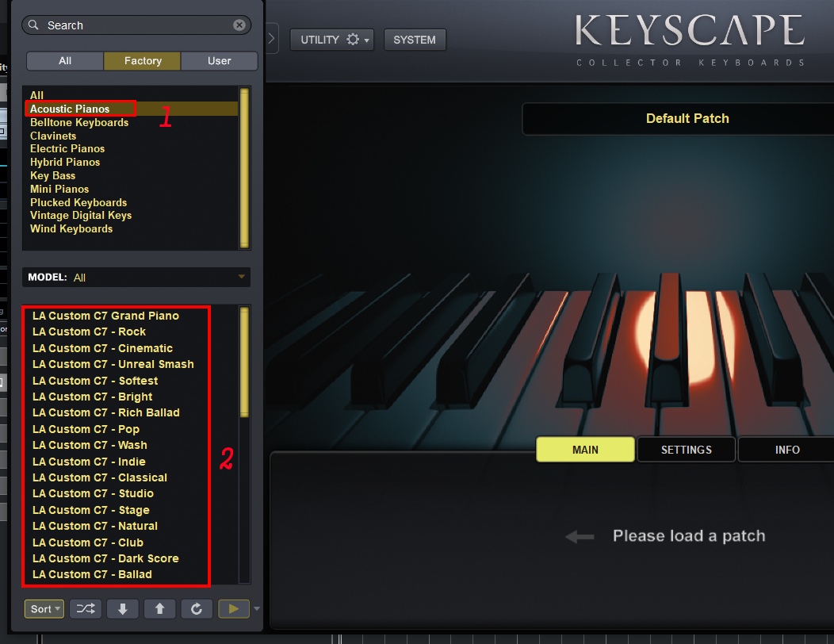The width and height of the screenshot is (834, 644).
Task: Load LA Custom C7 - Ballad patch
Action: point(92,574)
